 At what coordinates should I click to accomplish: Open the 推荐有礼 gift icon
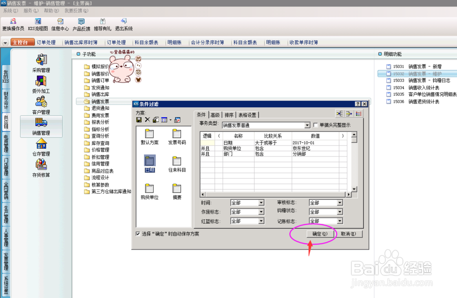pyautogui.click(x=102, y=25)
